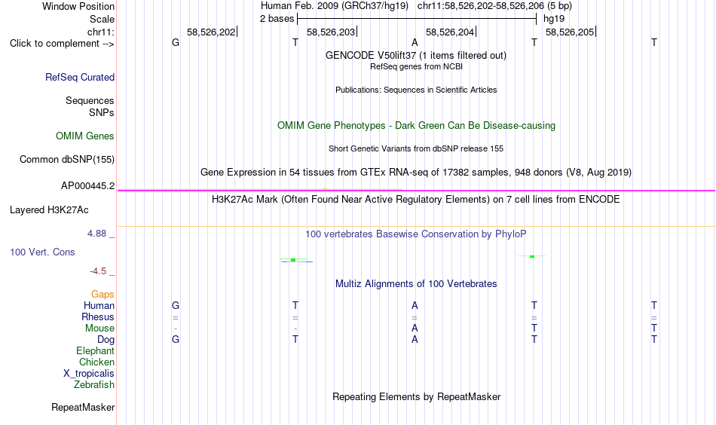Click the 'Click to complement -->' label

click(62, 44)
